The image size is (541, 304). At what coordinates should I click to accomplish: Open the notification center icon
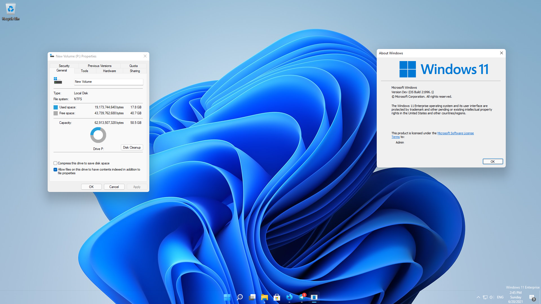click(532, 298)
